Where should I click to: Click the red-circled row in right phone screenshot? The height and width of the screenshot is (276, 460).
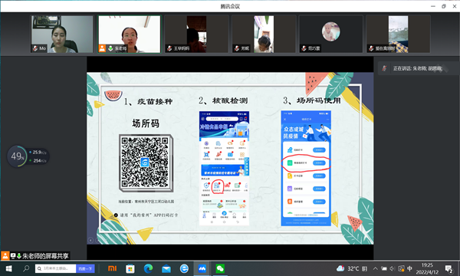coord(306,163)
